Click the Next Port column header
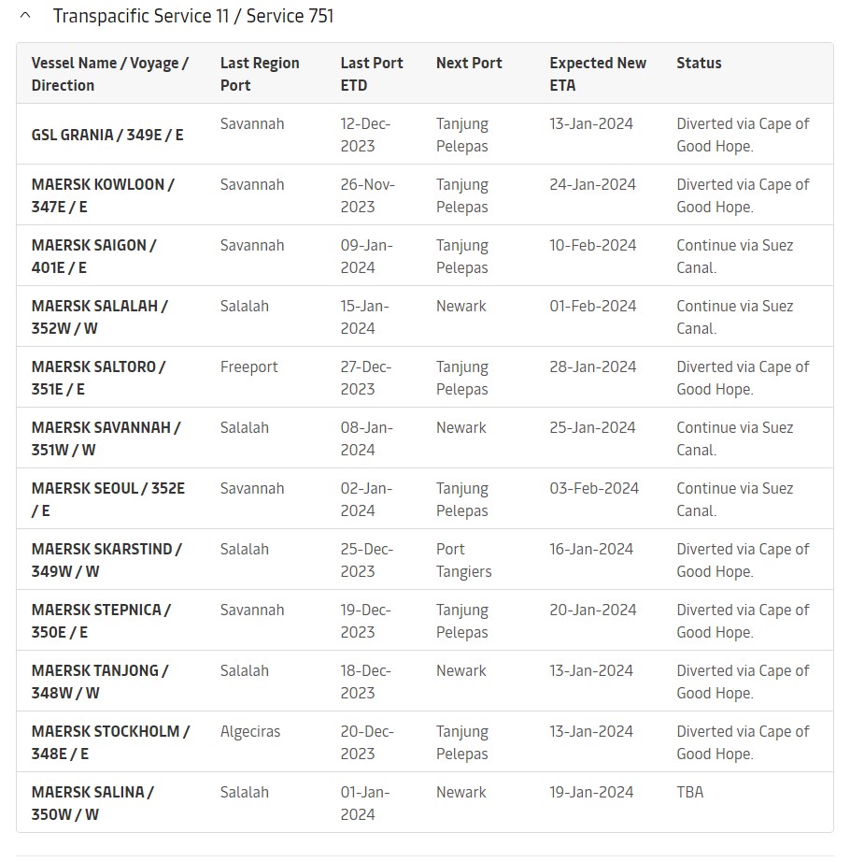Viewport: 850px width, 862px height. click(468, 63)
